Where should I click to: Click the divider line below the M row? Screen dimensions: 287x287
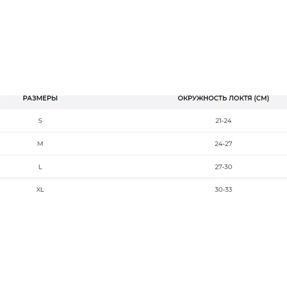(x=143, y=155)
